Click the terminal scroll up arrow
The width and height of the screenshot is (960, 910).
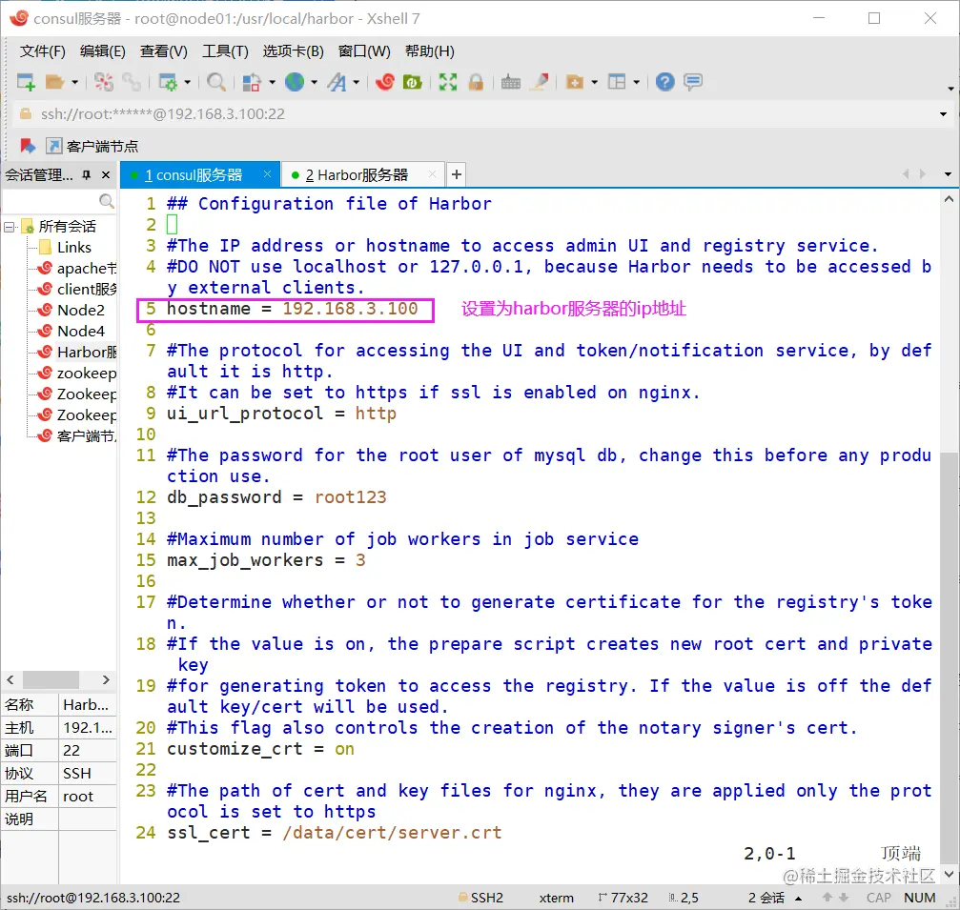949,199
